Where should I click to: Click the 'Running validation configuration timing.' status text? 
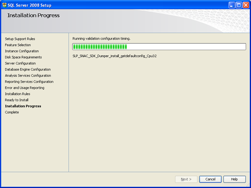101,39
